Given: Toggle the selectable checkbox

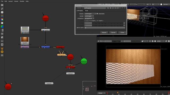Looking at the screenshot, I should click(x=97, y=14).
